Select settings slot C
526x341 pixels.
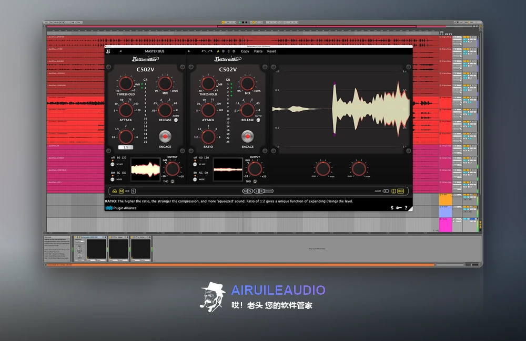click(229, 51)
